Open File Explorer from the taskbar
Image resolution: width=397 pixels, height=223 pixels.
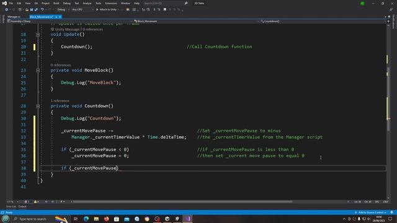point(96,219)
